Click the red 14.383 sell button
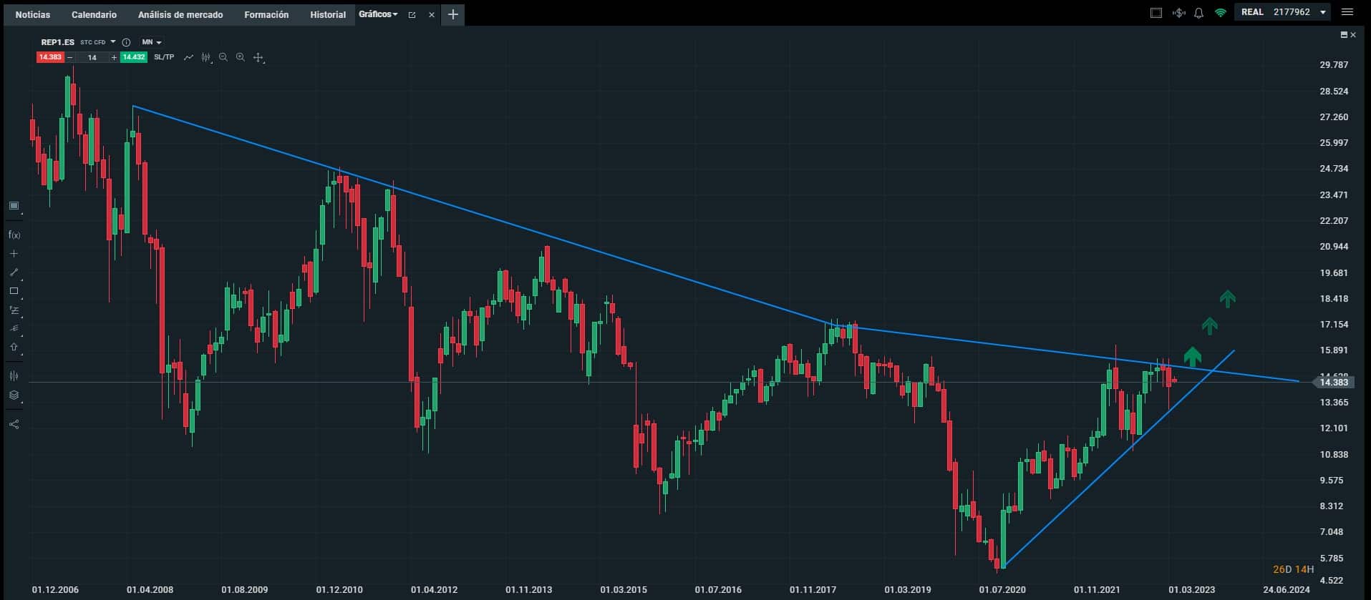 coord(50,57)
